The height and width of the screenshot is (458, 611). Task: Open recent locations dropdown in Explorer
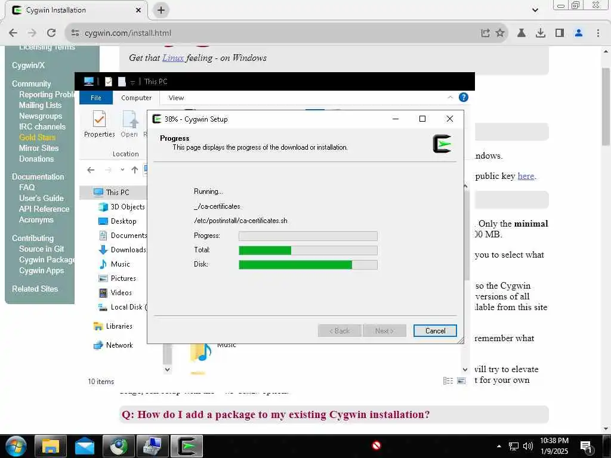pos(122,170)
